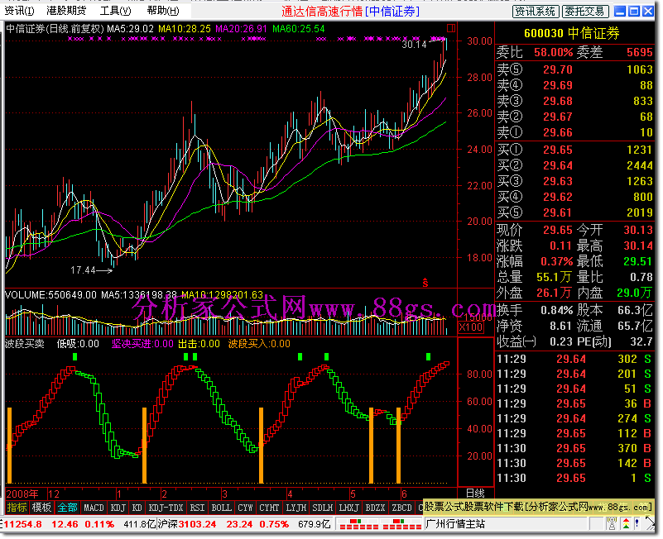Click the 最低 29.51 value
This screenshot has height=539, width=663.
638,261
